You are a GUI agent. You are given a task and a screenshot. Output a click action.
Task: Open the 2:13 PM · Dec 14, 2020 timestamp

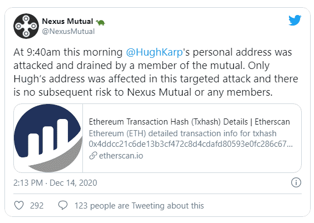pyautogui.click(x=55, y=183)
